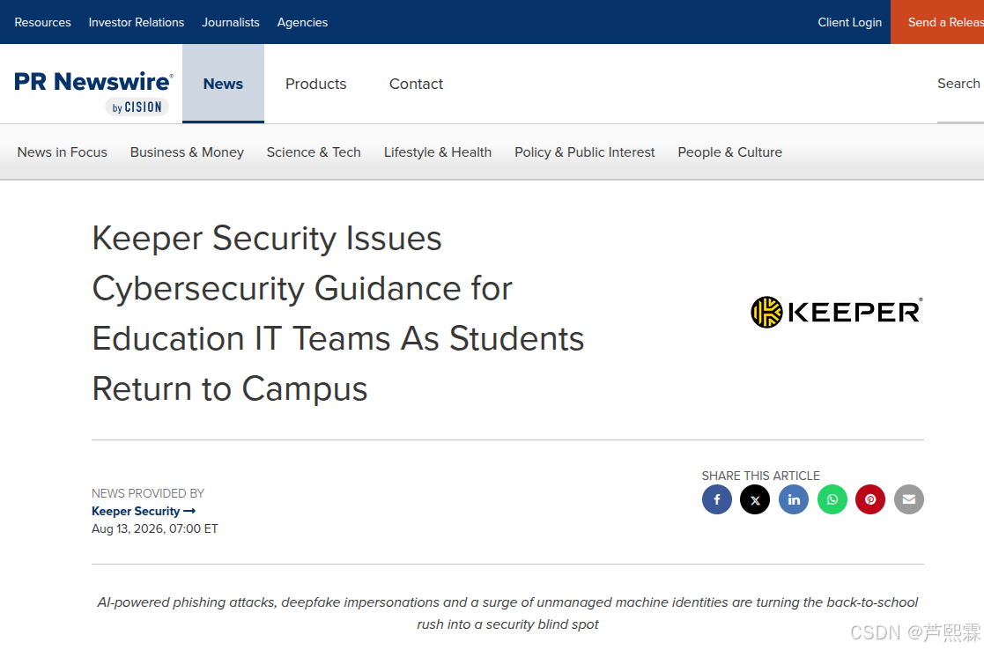The height and width of the screenshot is (650, 984).
Task: Open Policy & Public Interest category
Action: coord(584,152)
